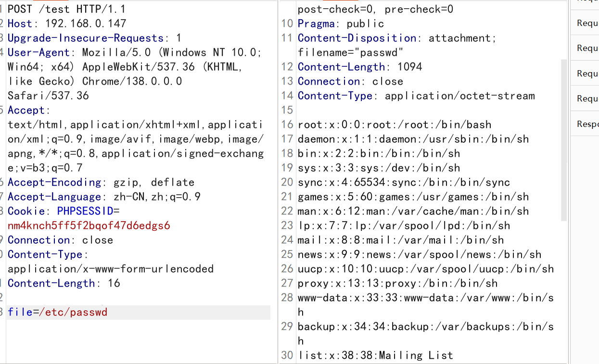Select the Pragma: public response header
The image size is (599, 364).
tap(341, 24)
